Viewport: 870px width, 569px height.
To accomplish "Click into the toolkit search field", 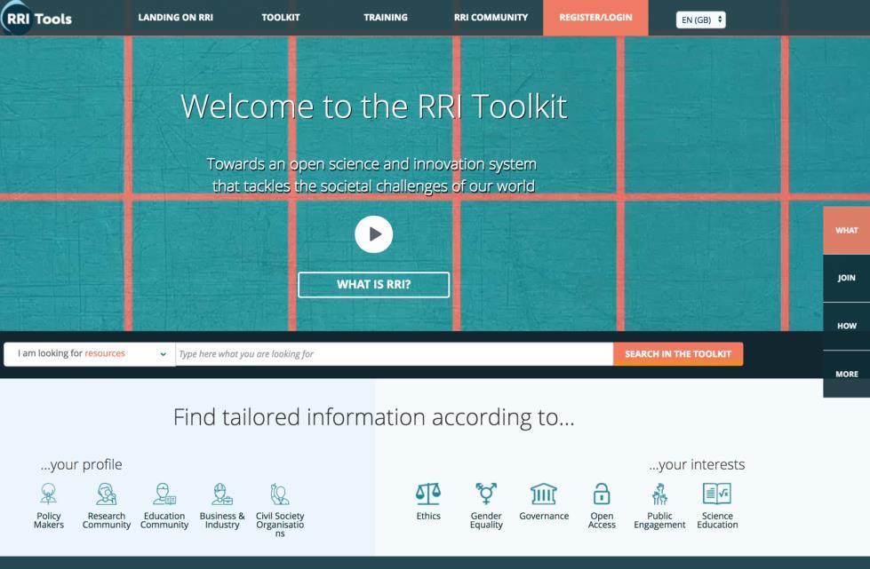I will (395, 354).
